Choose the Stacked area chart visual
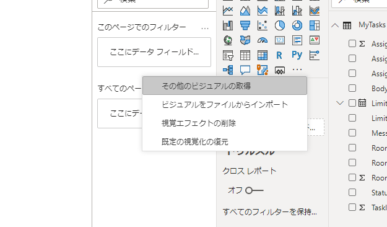This screenshot has height=227, width=387. point(263,11)
